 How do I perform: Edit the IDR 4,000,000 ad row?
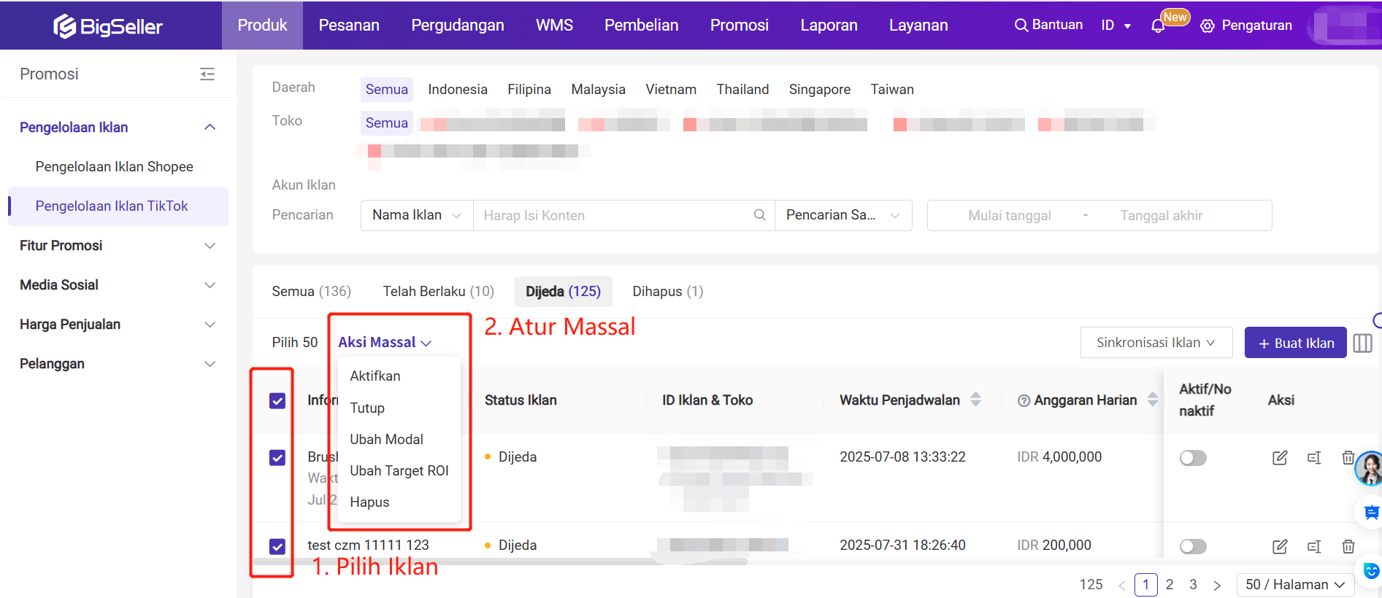[1280, 458]
